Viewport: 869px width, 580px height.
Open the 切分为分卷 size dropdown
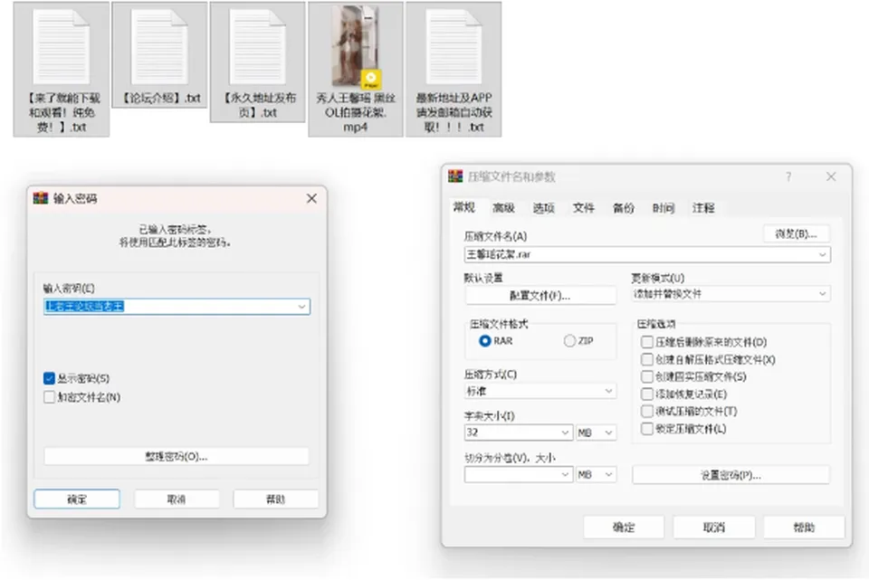[x=518, y=475]
